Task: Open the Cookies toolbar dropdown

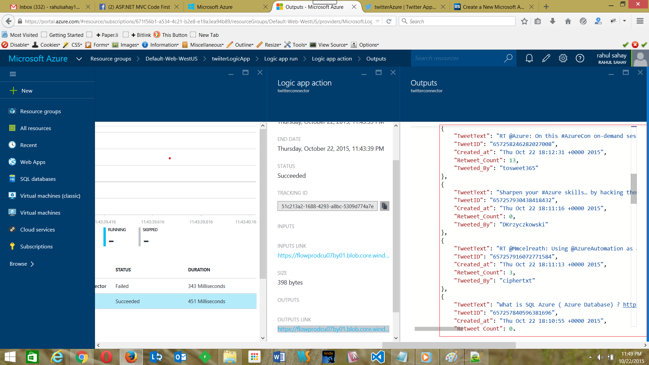Action: (x=46, y=45)
